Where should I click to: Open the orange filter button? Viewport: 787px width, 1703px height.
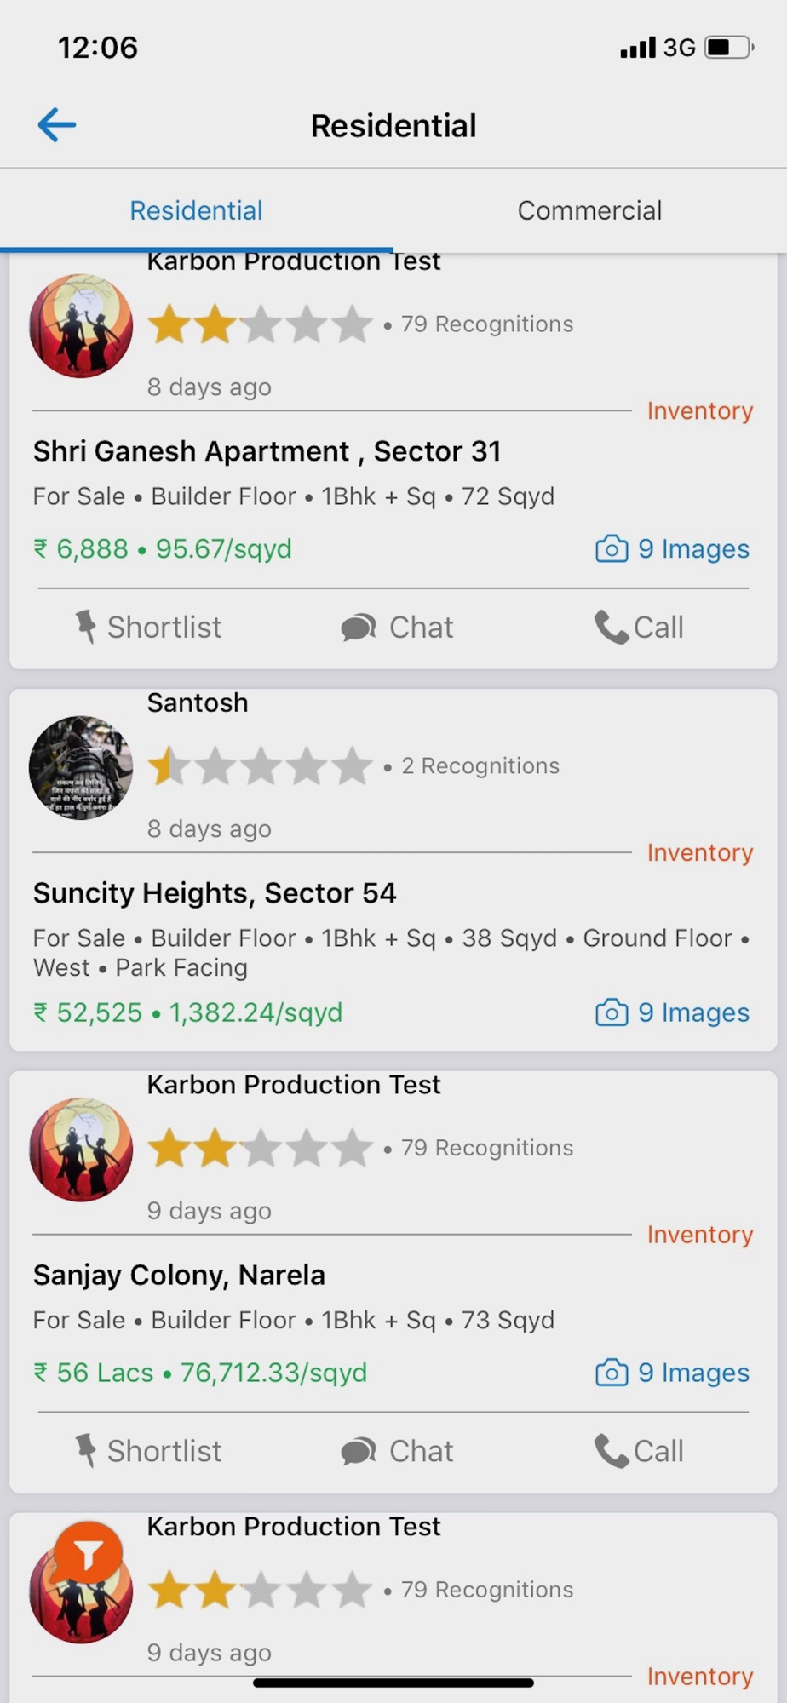pos(88,1556)
